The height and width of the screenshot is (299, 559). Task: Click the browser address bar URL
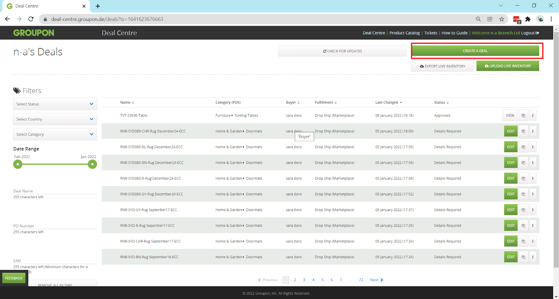pos(107,19)
